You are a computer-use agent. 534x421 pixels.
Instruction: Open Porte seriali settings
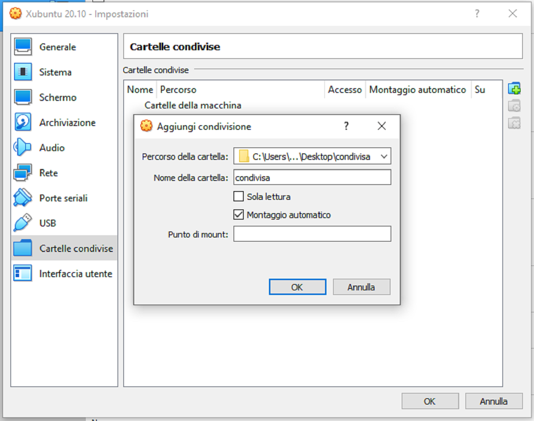point(63,198)
